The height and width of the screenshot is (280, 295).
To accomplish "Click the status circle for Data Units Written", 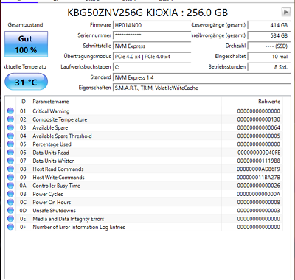I will tap(10, 161).
